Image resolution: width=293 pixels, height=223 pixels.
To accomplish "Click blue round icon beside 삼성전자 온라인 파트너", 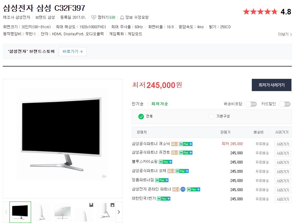I will (183, 190).
